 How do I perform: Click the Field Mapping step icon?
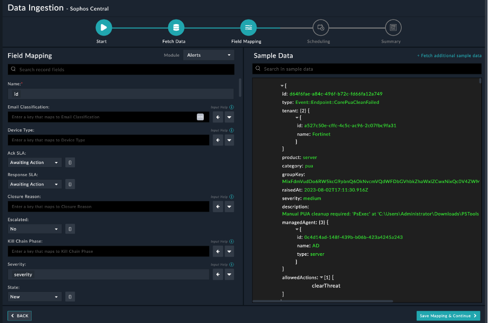248,27
